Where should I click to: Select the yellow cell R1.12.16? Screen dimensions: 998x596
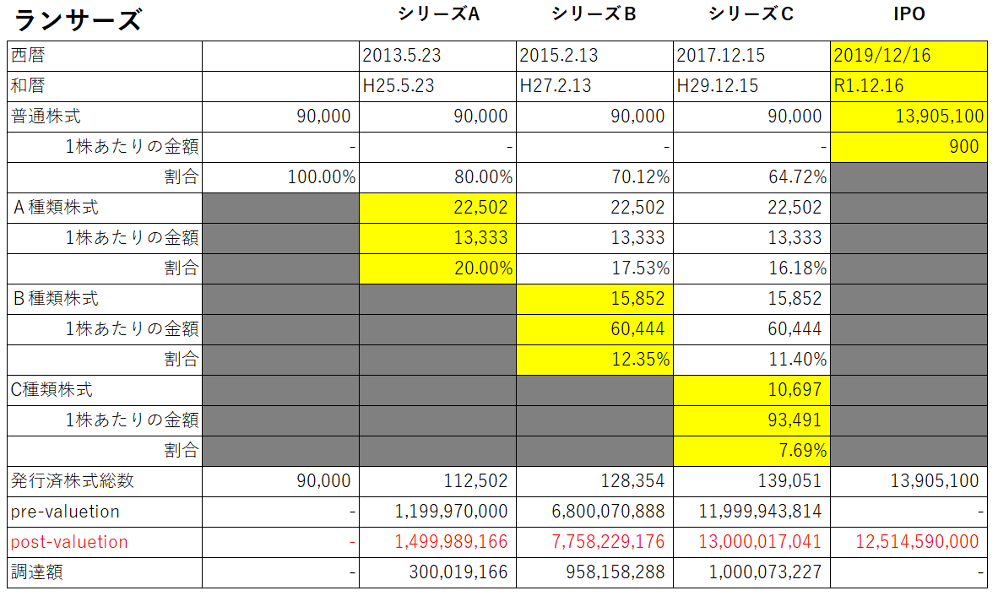point(909,86)
